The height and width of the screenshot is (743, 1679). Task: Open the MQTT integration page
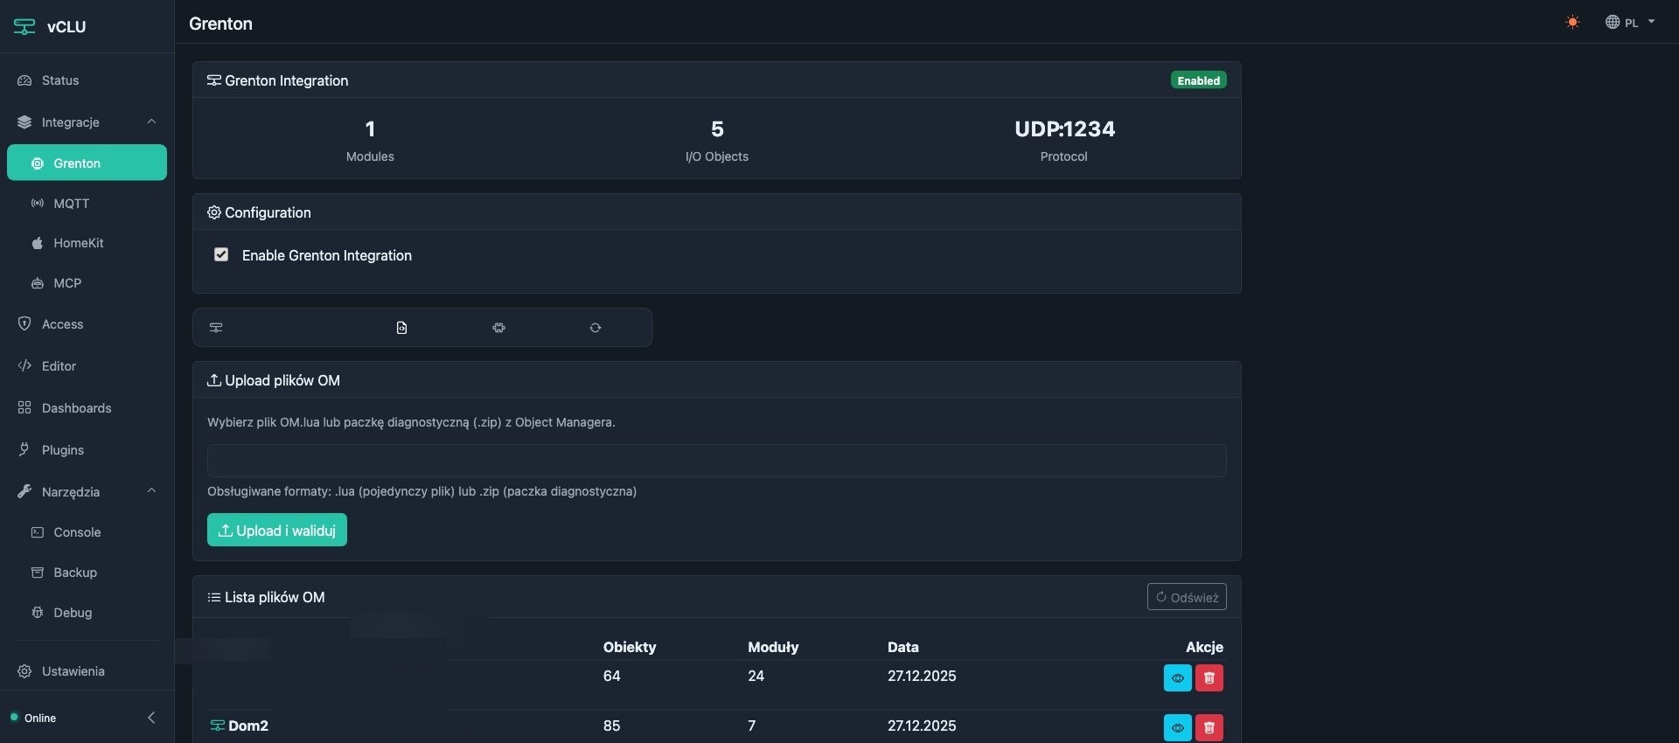[x=72, y=204]
